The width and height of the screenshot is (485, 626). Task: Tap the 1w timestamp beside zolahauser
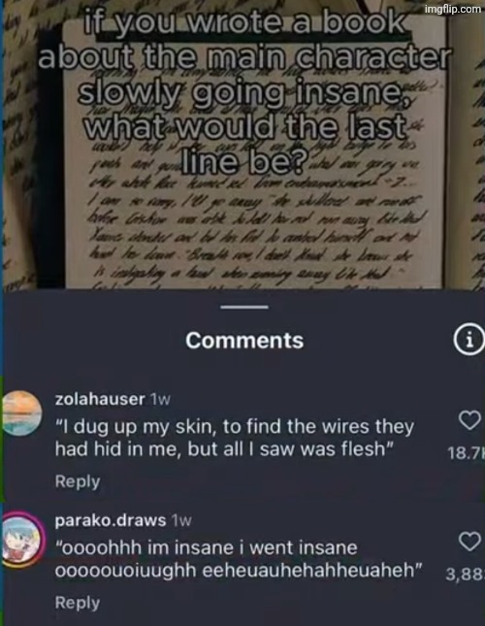[x=160, y=399]
